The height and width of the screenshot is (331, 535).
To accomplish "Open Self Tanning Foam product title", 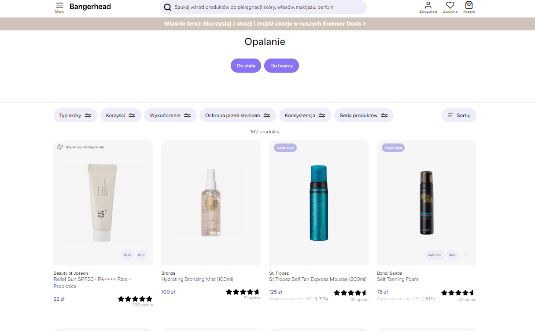I will coord(398,279).
